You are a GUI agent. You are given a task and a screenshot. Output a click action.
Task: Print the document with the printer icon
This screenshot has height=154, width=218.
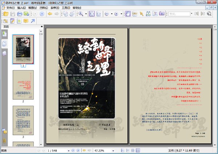pos(20,14)
